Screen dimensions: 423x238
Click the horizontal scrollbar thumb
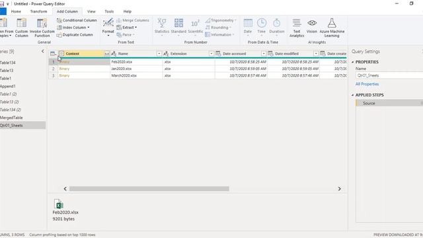pyautogui.click(x=149, y=188)
